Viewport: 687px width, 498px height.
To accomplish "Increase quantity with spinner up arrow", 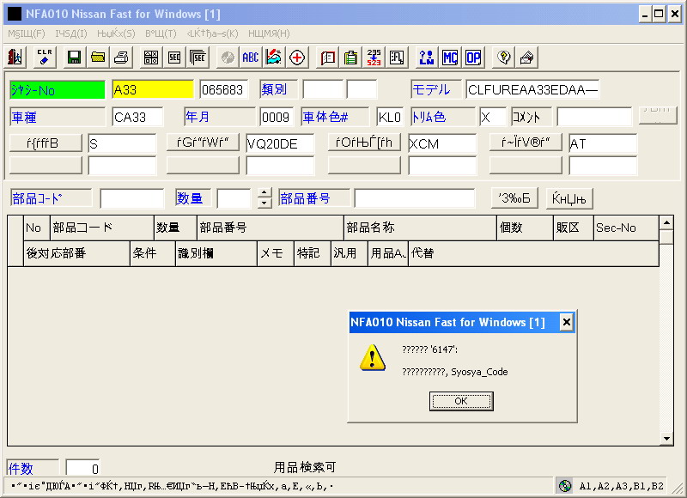I will pos(264,192).
